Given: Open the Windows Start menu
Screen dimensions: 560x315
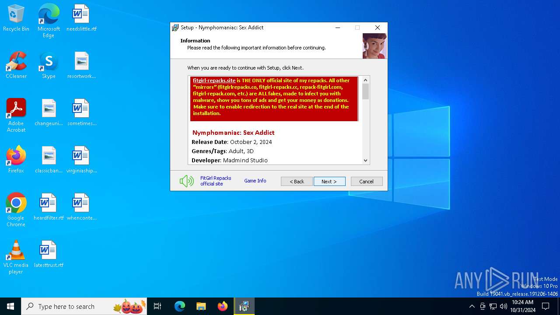Looking at the screenshot, I should click(10, 306).
